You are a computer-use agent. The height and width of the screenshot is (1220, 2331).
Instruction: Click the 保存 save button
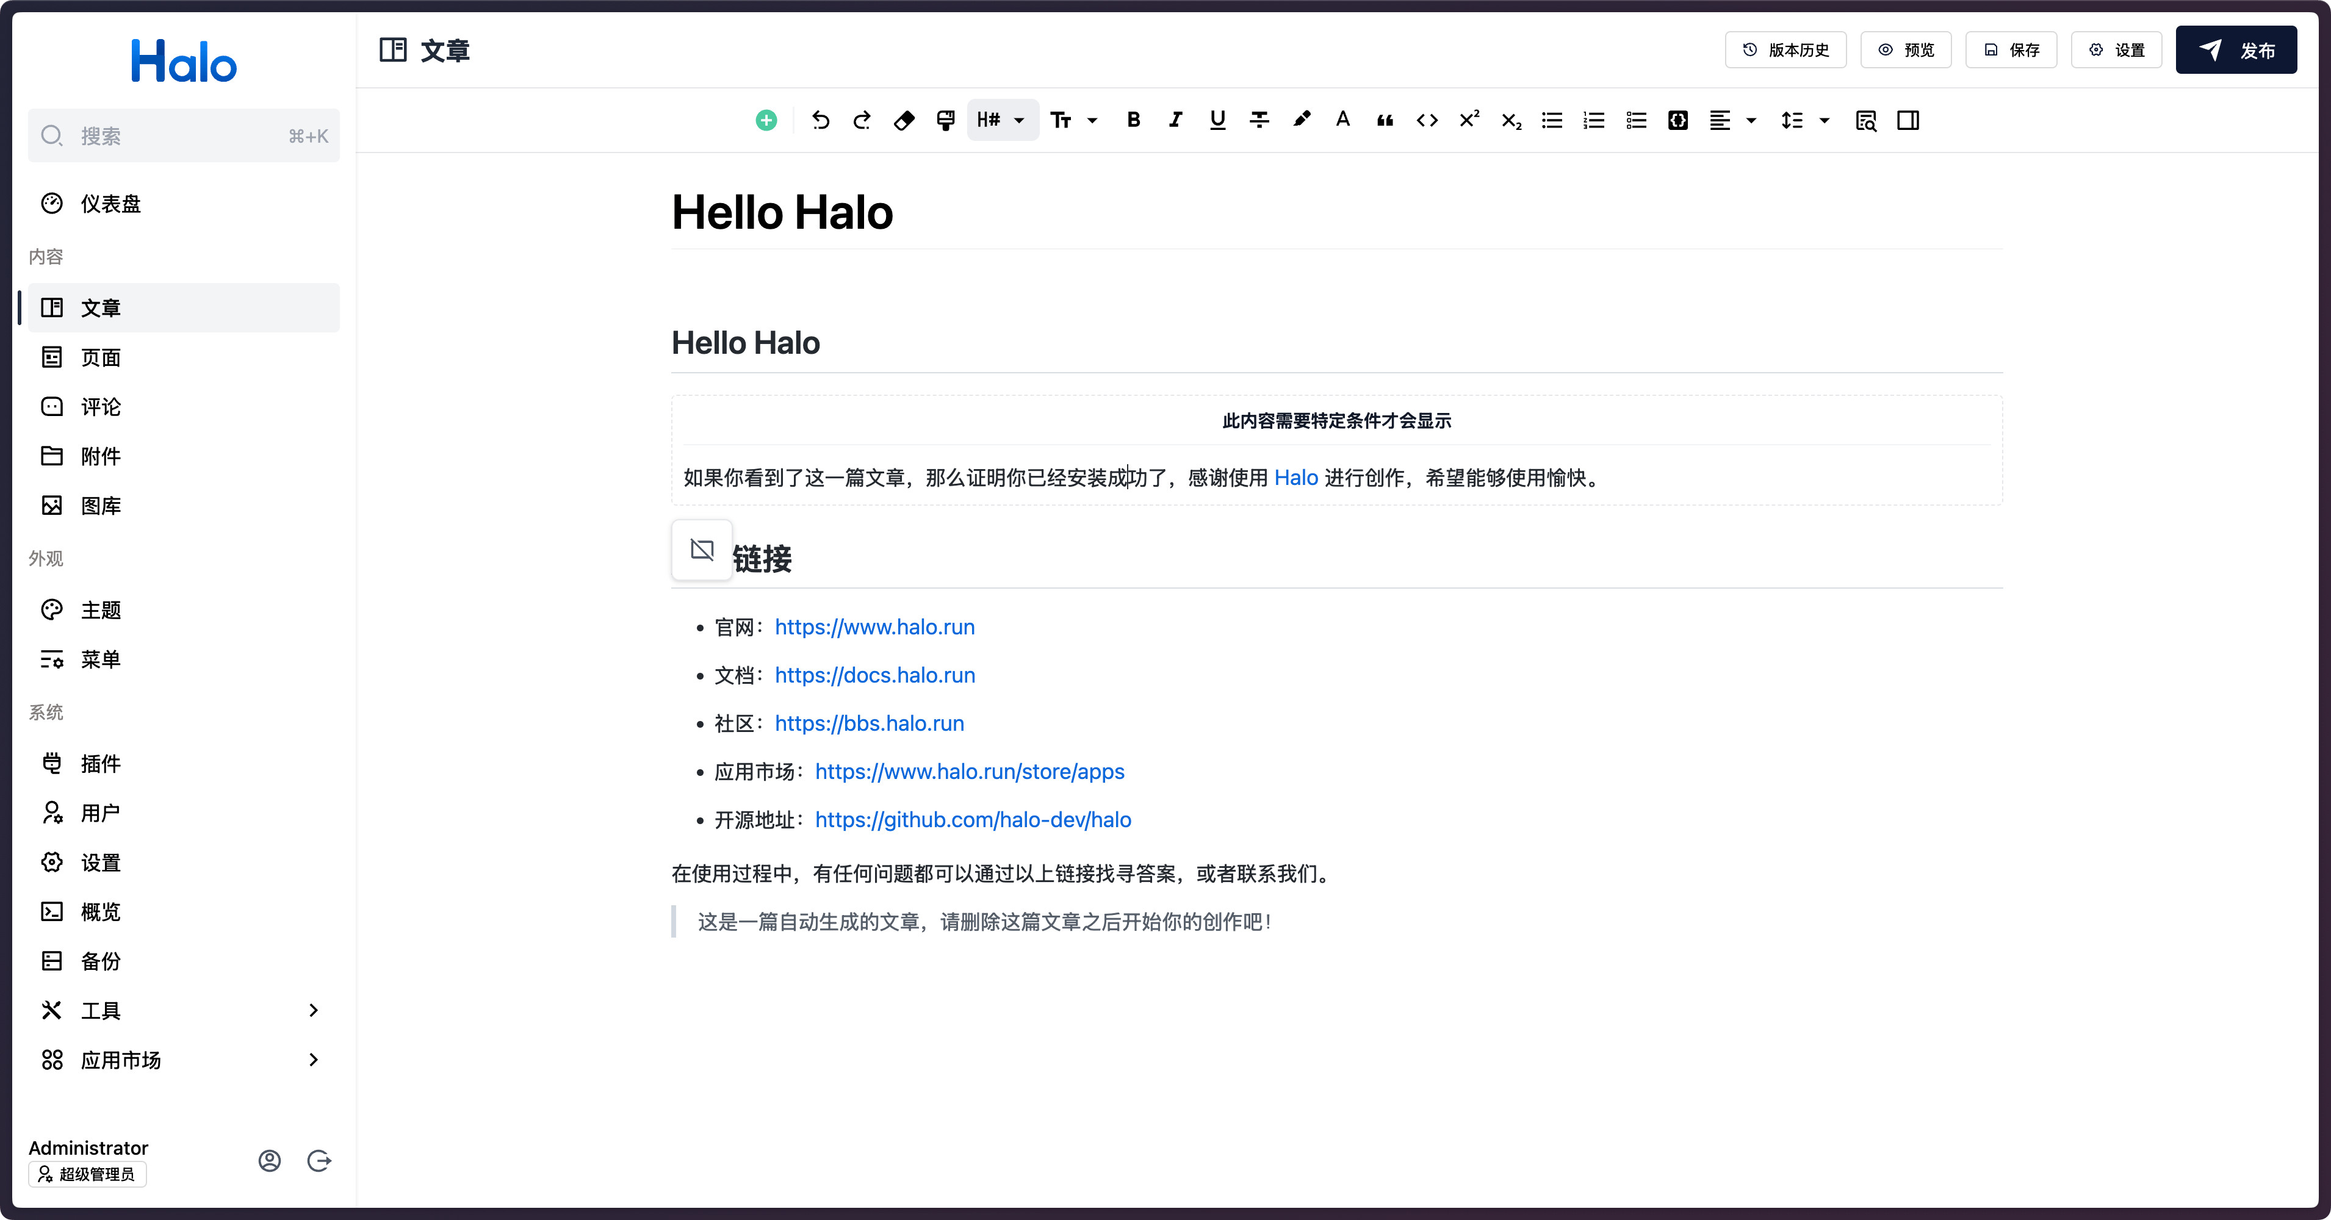(2011, 50)
